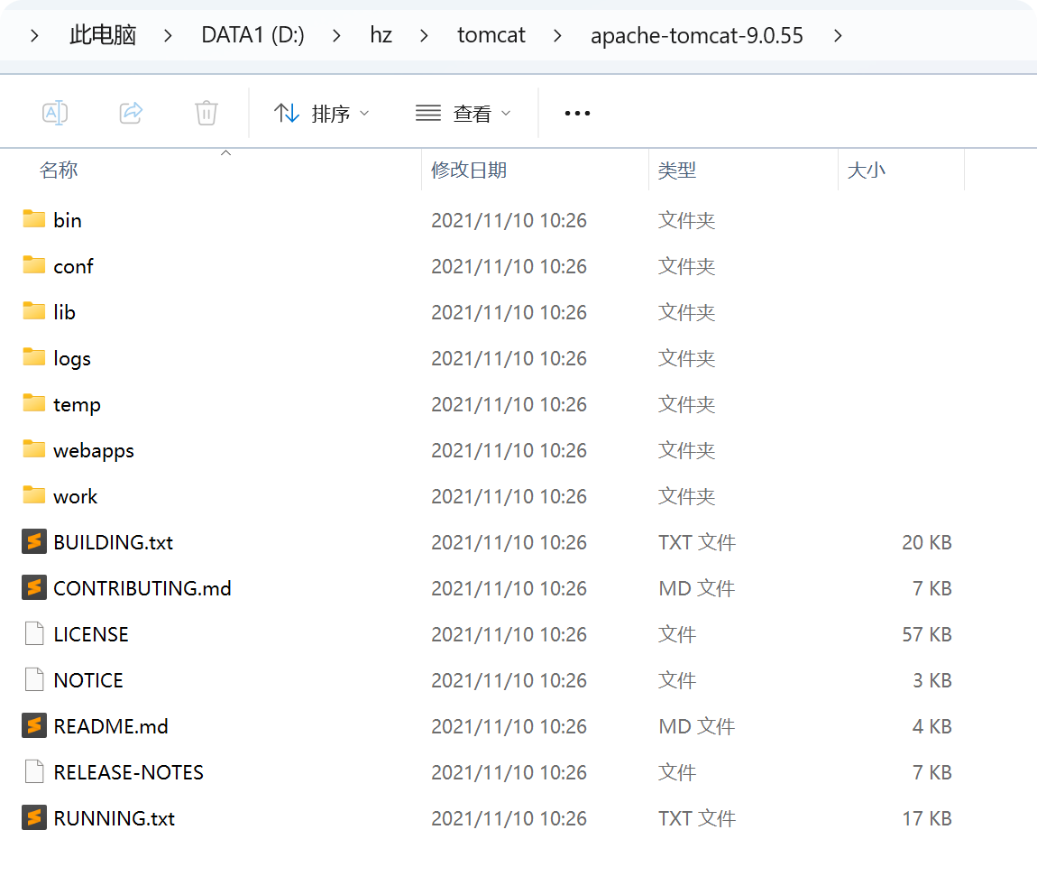Click the Rename toolbar icon

pyautogui.click(x=55, y=113)
